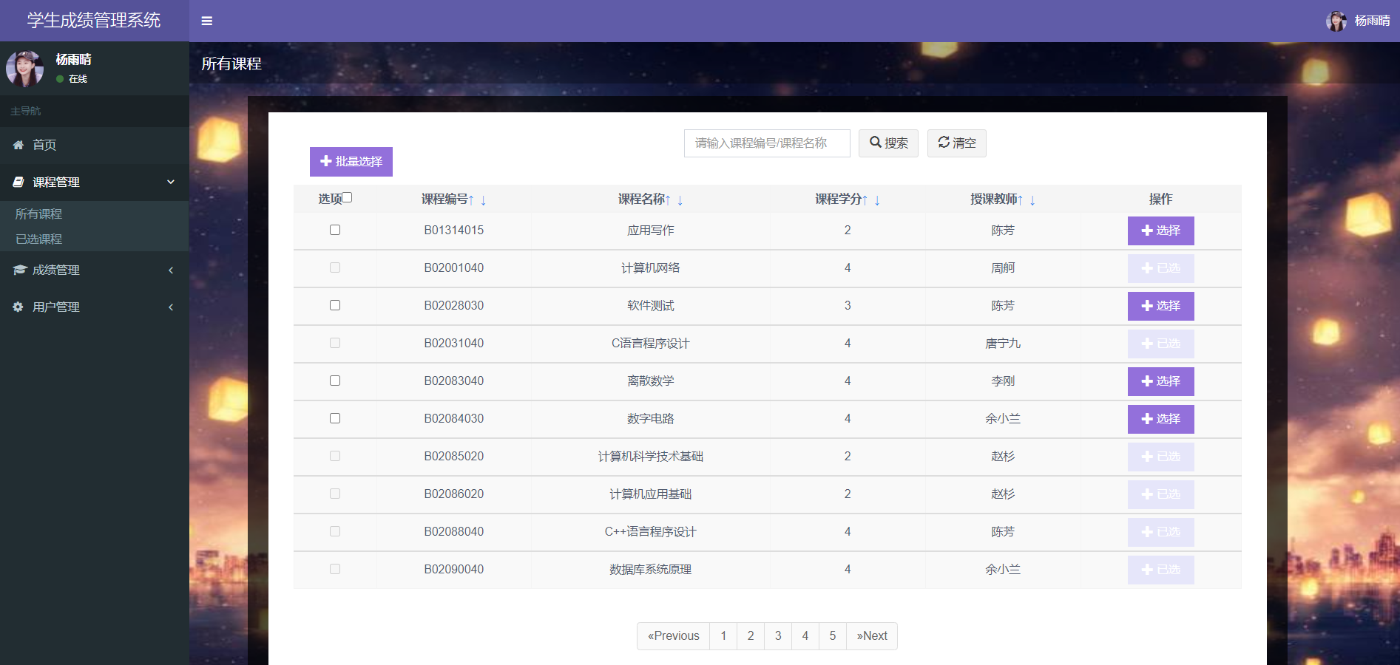Viewport: 1400px width, 665px height.
Task: Open 所有课程 in the sidebar
Action: click(38, 214)
